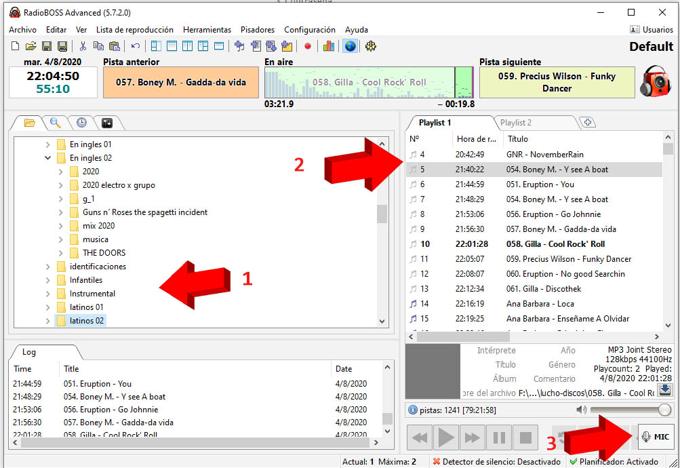The image size is (680, 468).
Task: Toggle the silence detector status
Action: pyautogui.click(x=496, y=462)
